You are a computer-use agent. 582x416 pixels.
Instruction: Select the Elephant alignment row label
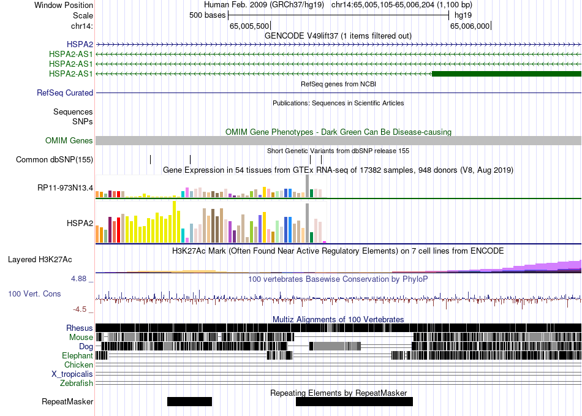[77, 355]
